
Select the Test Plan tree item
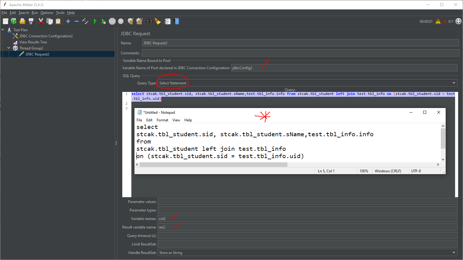tap(20, 30)
